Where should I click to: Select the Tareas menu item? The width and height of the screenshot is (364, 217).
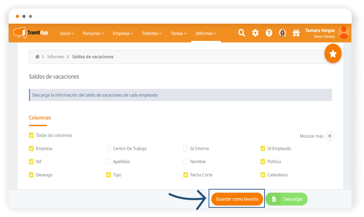pos(178,34)
